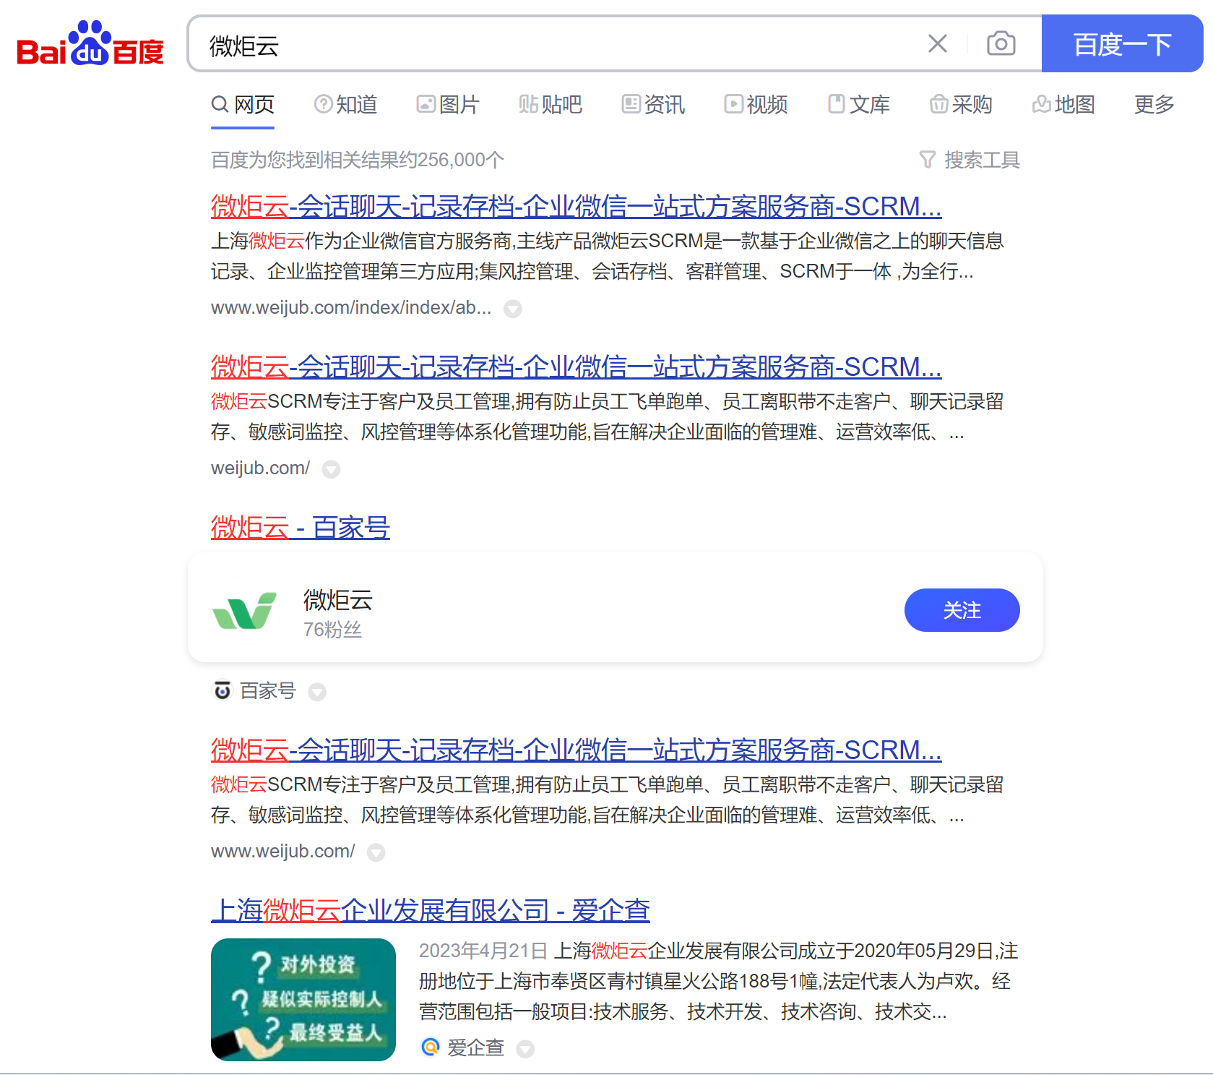Open the 文库 tab

[858, 105]
